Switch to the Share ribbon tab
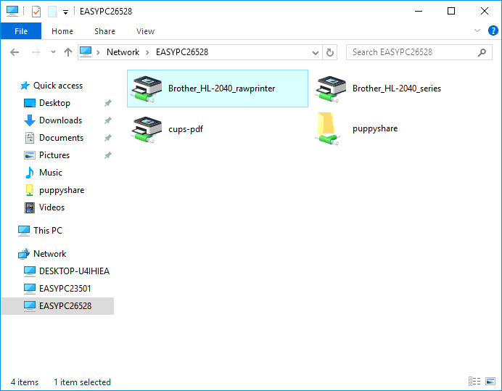 point(104,31)
